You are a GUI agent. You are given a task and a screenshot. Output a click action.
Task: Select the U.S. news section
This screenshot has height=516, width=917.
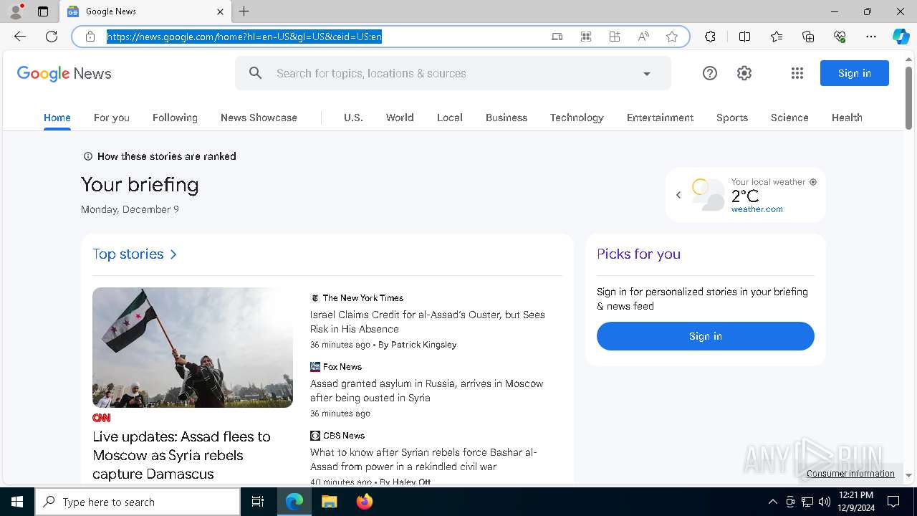[353, 118]
